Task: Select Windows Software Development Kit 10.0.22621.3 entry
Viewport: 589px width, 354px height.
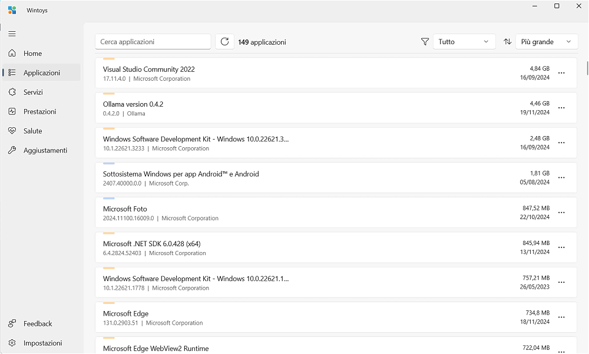Action: [x=336, y=143]
